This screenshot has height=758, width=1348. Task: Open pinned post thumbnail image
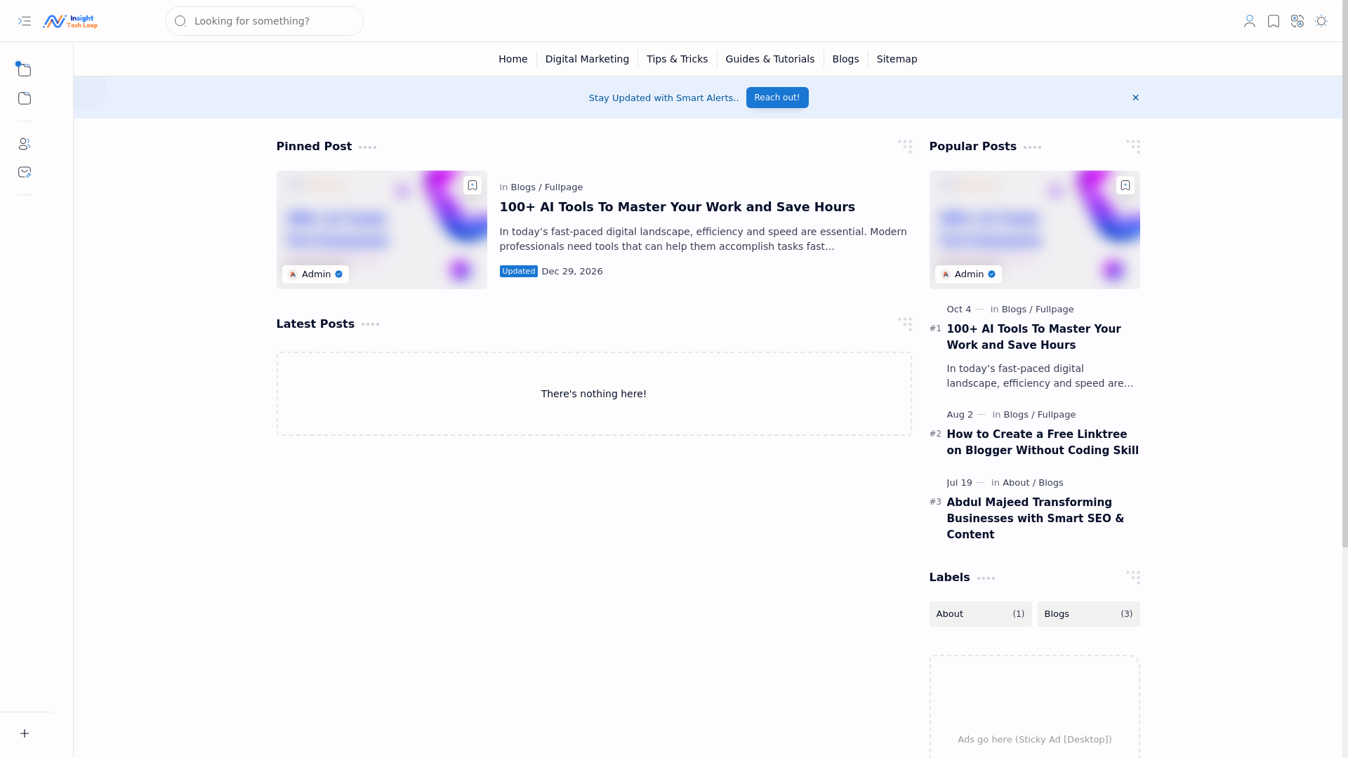[x=381, y=230]
